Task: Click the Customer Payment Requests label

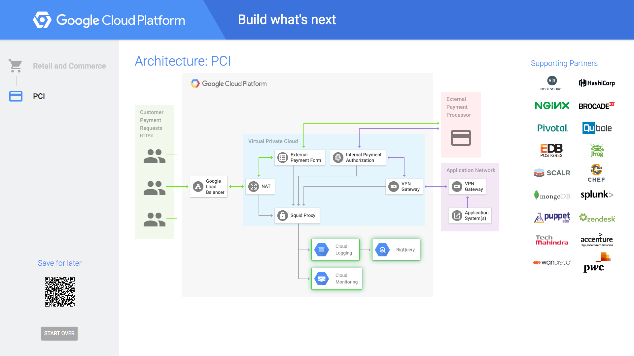Action: pos(152,120)
